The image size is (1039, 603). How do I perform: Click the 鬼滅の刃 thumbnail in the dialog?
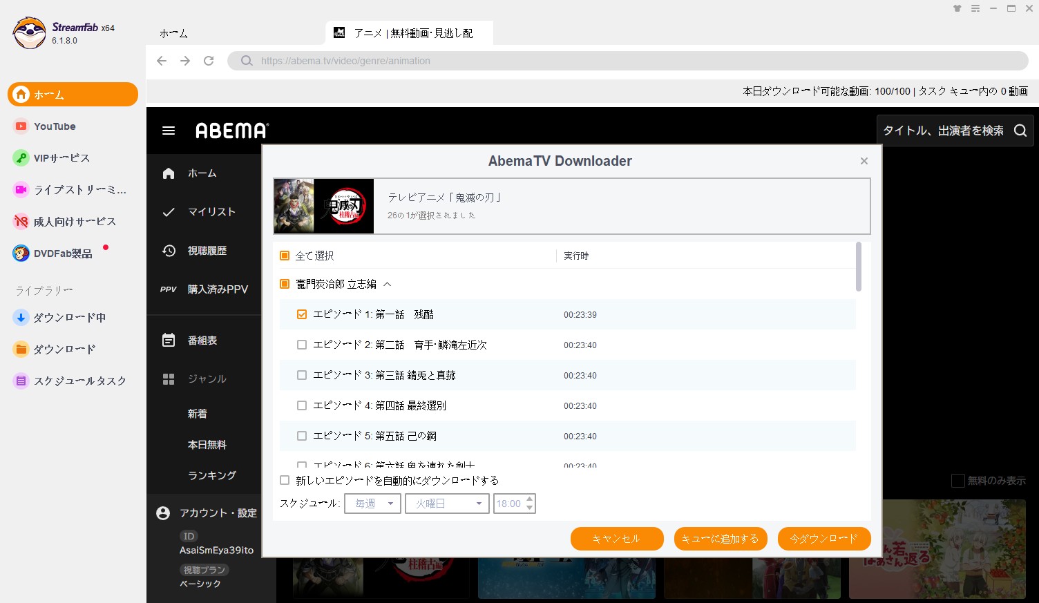(x=324, y=206)
